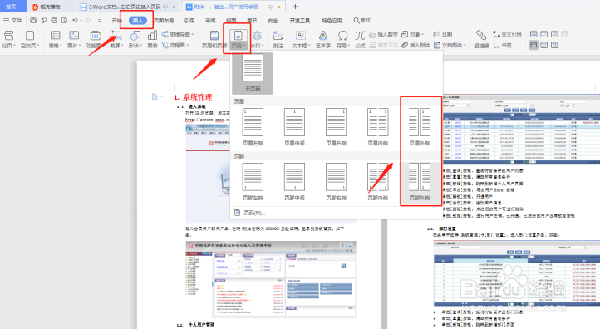Open the 思维导图 mind map dropdown
Image resolution: width=600 pixels, height=329 pixels.
[x=178, y=34]
